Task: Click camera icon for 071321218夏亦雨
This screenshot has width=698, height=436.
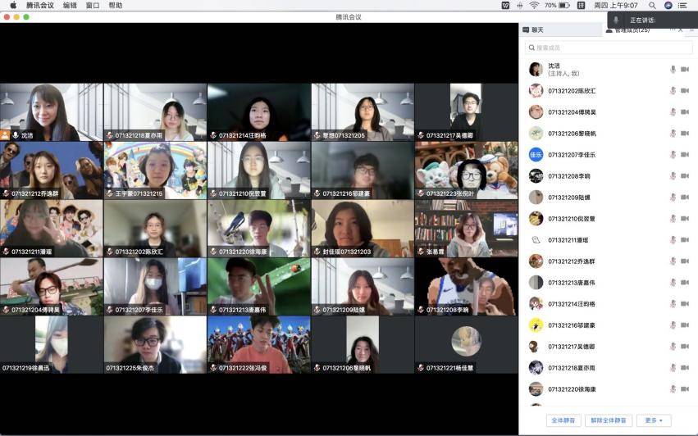Action: (x=685, y=367)
